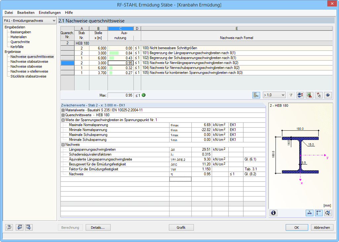Open the Hilfe menu
The height and width of the screenshot is (242, 339).
point(69,13)
